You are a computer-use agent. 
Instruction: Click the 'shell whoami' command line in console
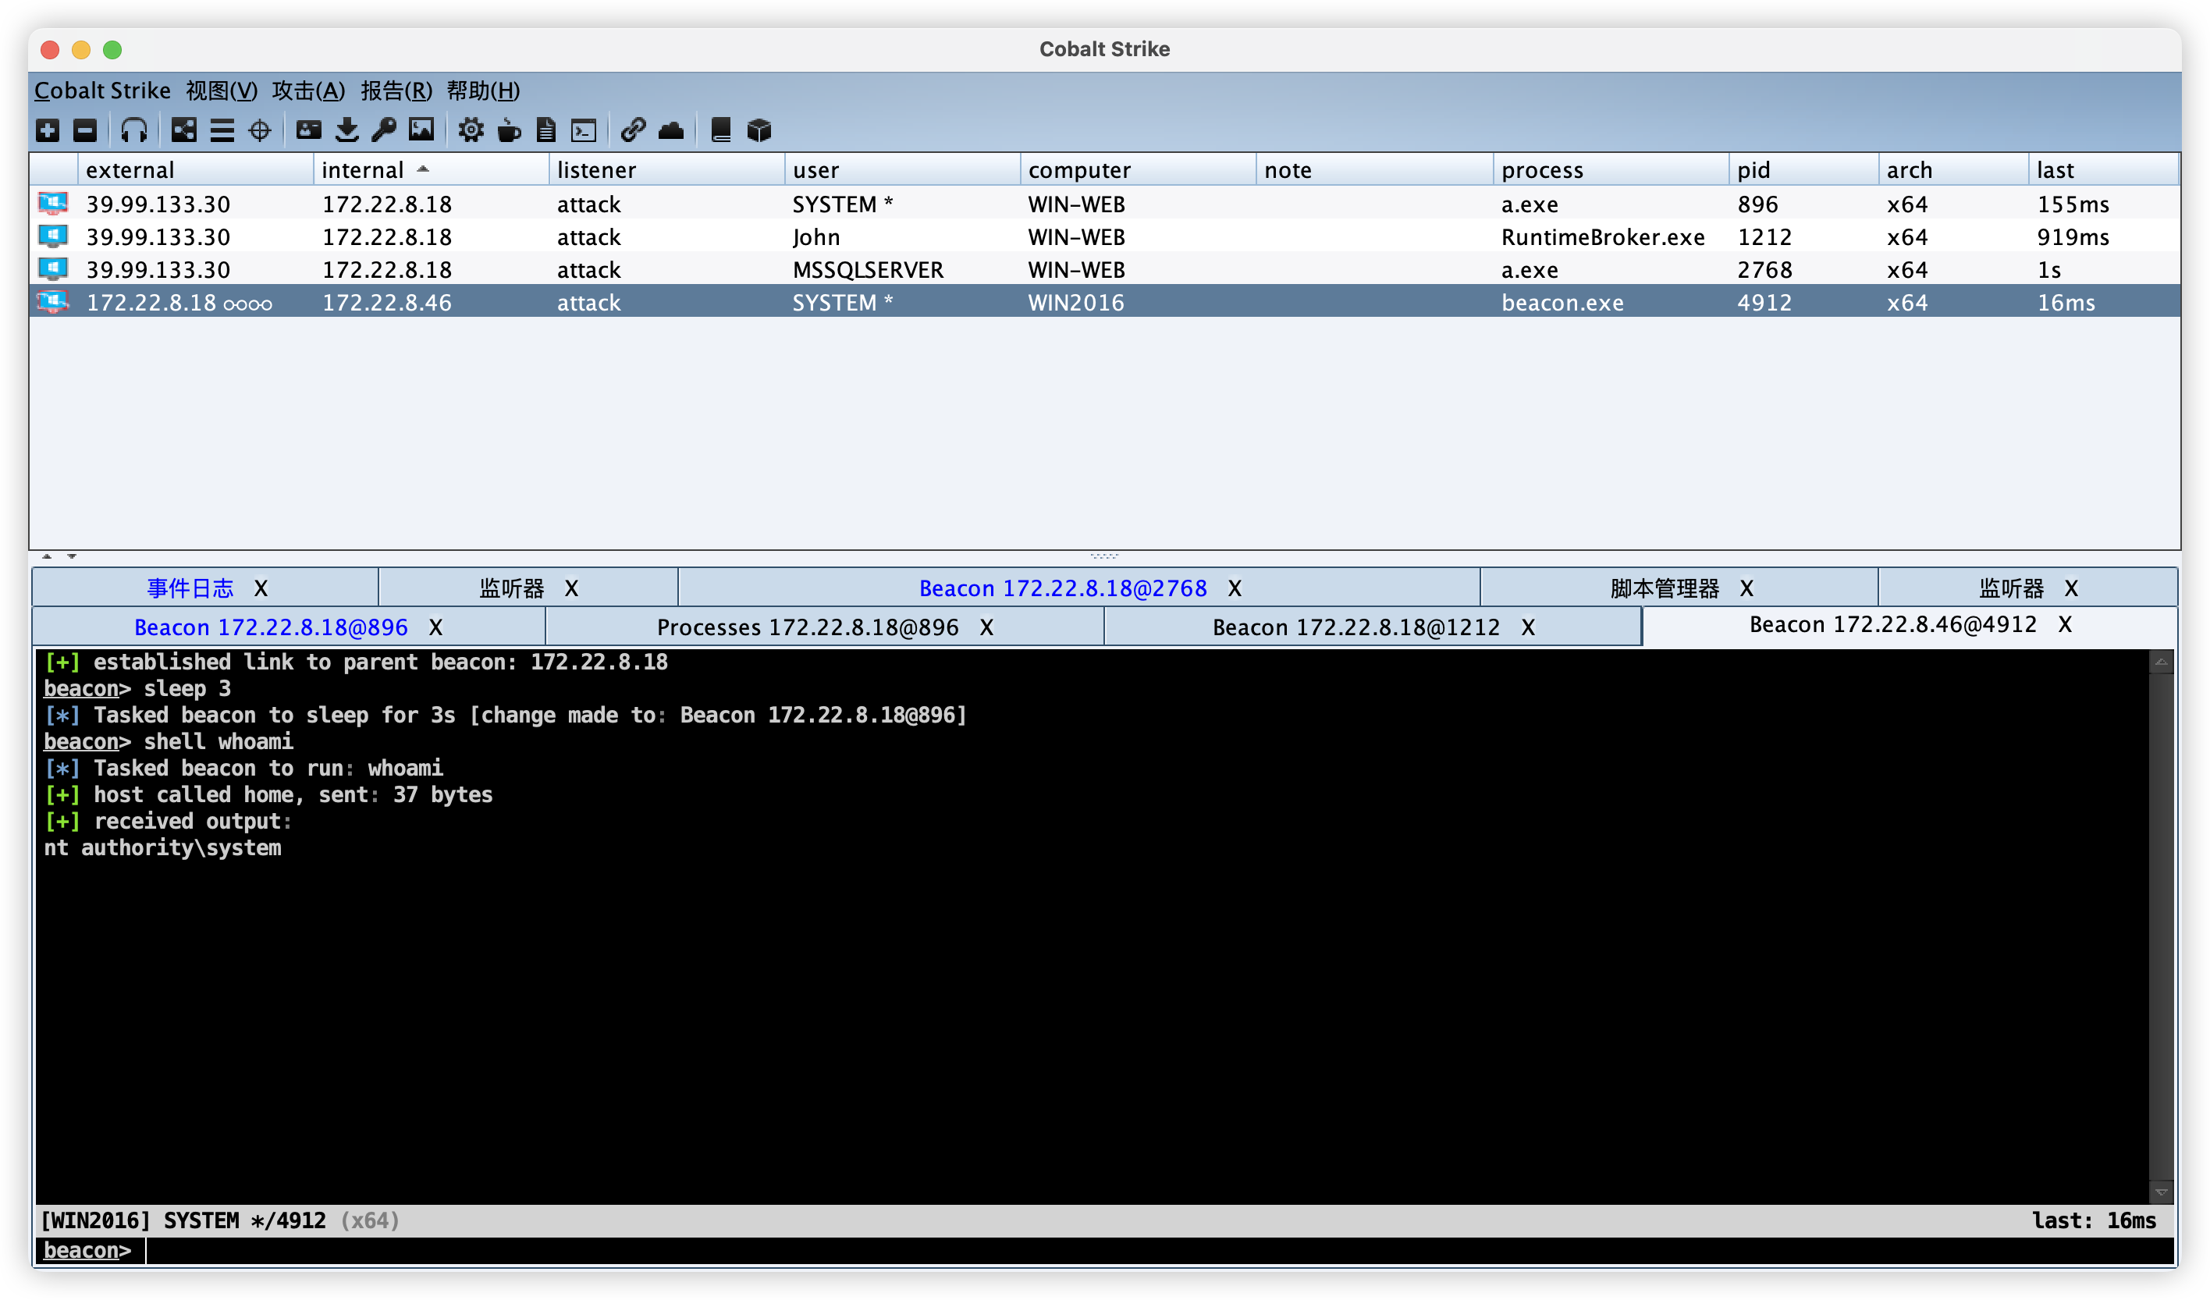219,741
